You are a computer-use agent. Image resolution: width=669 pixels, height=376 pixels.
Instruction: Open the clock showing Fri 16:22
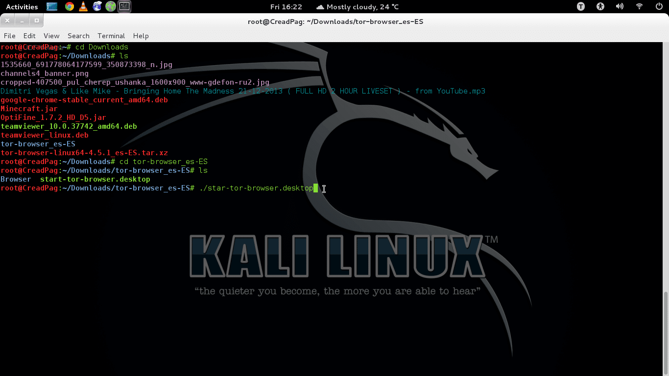286,7
